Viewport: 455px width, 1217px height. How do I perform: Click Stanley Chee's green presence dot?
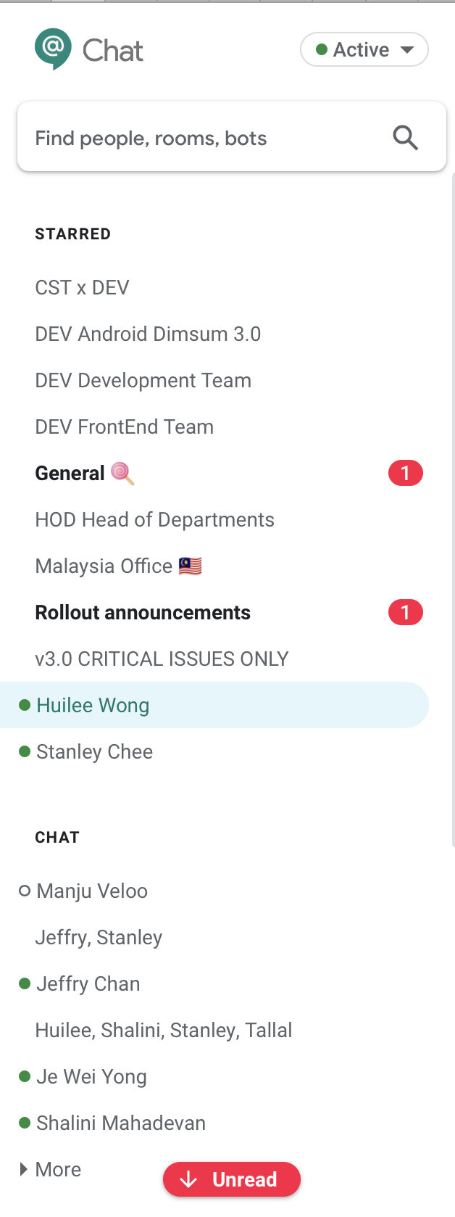coord(25,751)
